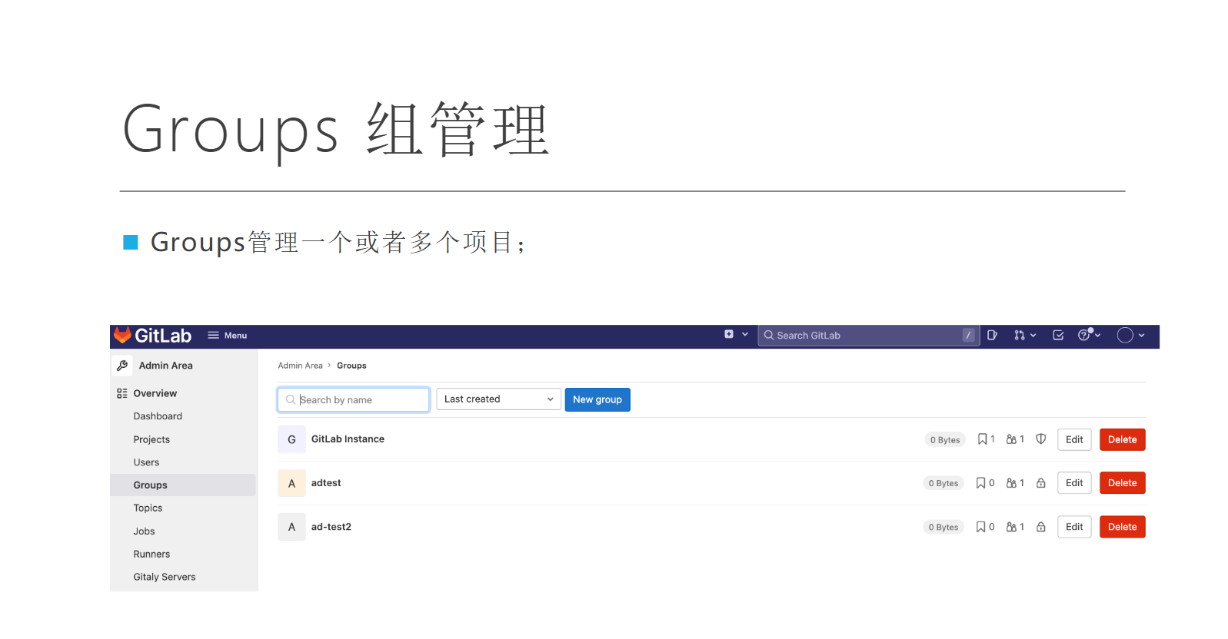The height and width of the screenshot is (639, 1228).
Task: Click the GitLab fox logo
Action: pyautogui.click(x=122, y=335)
